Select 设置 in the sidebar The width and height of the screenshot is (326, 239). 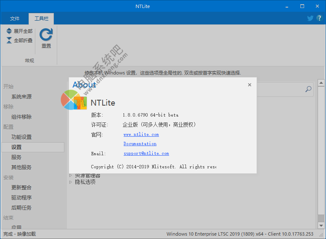click(33, 147)
